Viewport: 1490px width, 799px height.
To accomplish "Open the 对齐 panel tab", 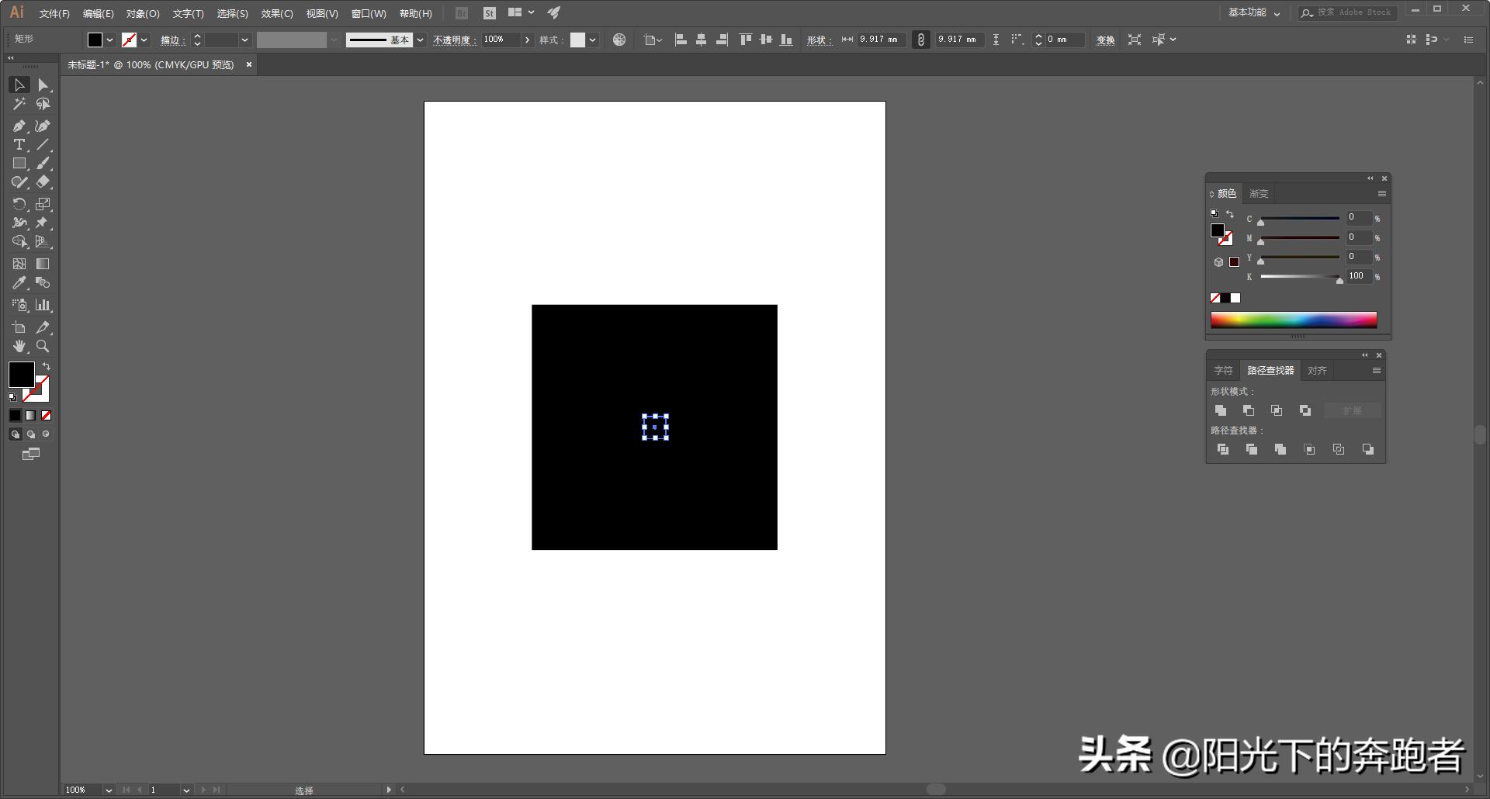I will point(1316,370).
